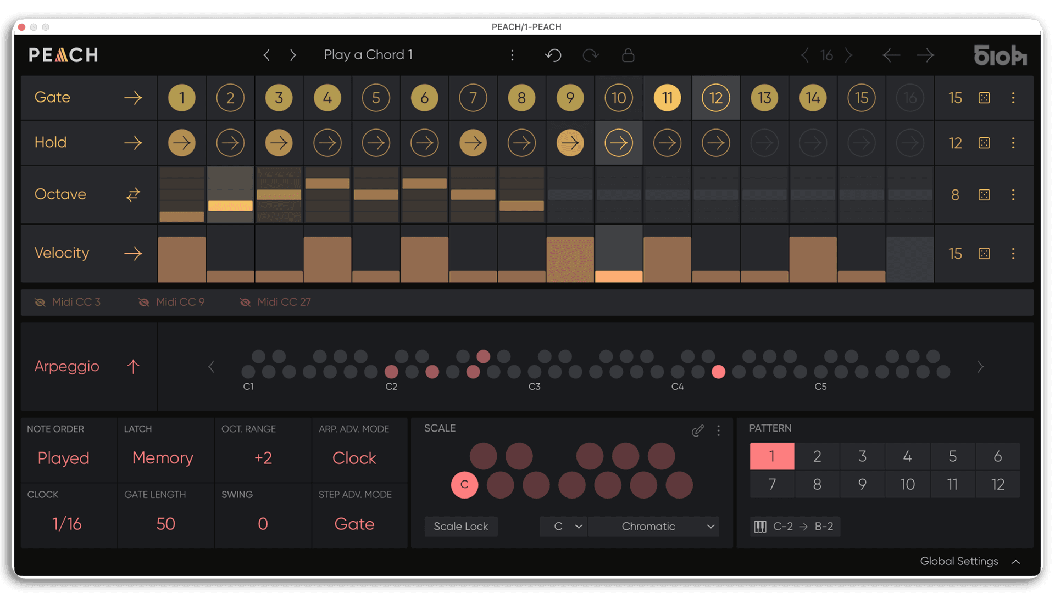1055x593 pixels.
Task: Click the Gate lane direction arrow
Action: [133, 98]
